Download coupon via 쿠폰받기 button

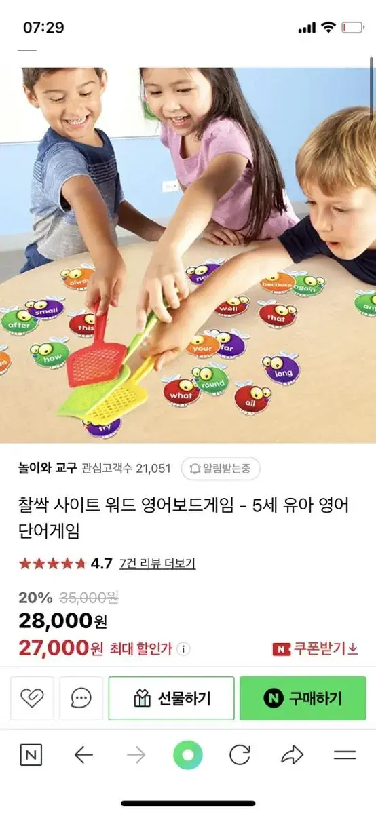tap(316, 648)
